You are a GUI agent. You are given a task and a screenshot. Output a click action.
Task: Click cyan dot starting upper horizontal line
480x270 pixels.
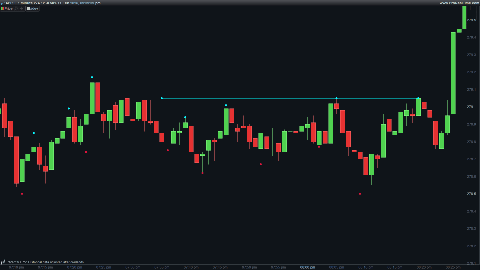point(162,98)
